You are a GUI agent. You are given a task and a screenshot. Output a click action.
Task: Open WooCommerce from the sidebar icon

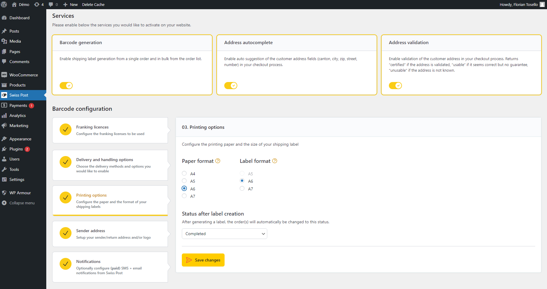point(4,75)
